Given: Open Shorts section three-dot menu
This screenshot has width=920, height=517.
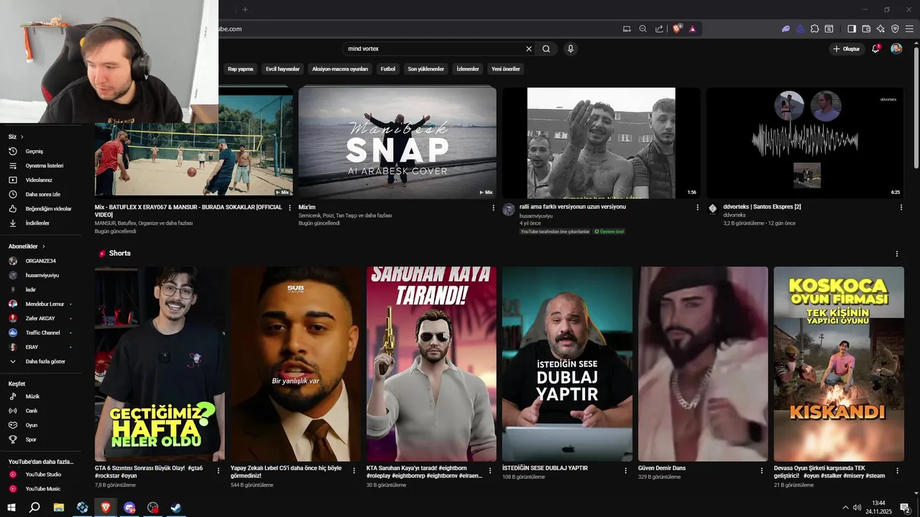Looking at the screenshot, I should pos(896,253).
